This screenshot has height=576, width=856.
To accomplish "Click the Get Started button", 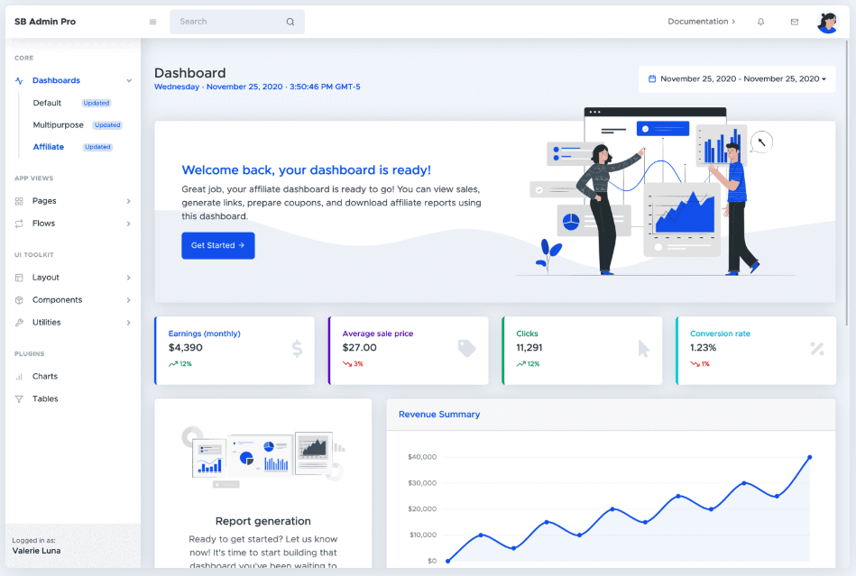I will pos(217,245).
